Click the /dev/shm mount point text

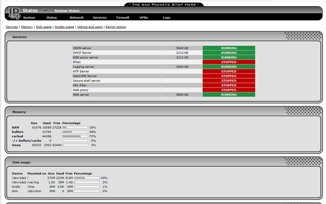[34, 191]
